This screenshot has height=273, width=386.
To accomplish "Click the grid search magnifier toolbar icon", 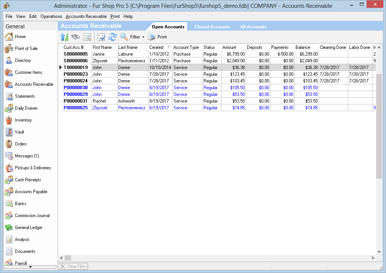I will [x=87, y=37].
